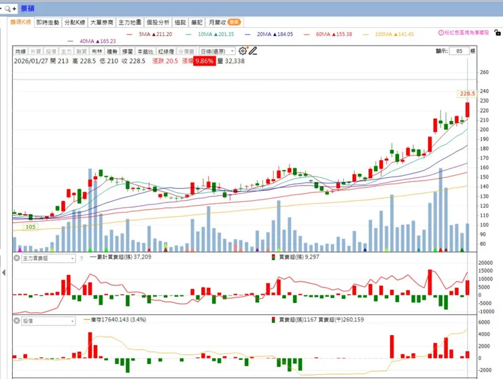Toggle the 趨勢 trend overlay

(112, 52)
